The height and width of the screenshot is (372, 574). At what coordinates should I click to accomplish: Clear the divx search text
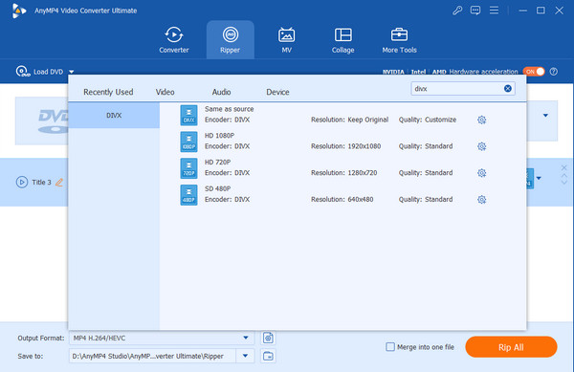click(x=507, y=89)
